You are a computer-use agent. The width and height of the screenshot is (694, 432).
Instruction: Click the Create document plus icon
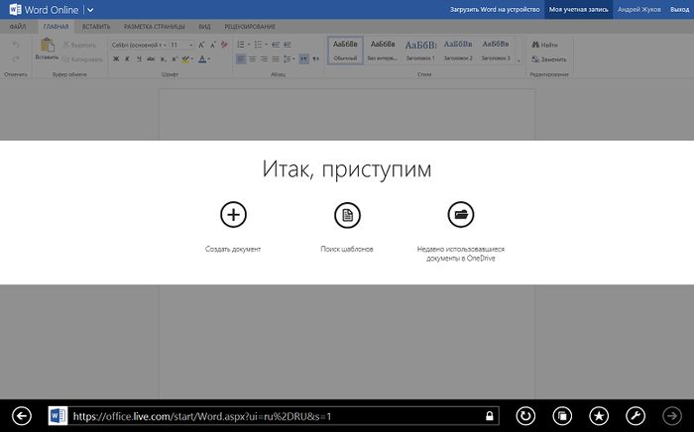[x=233, y=214]
